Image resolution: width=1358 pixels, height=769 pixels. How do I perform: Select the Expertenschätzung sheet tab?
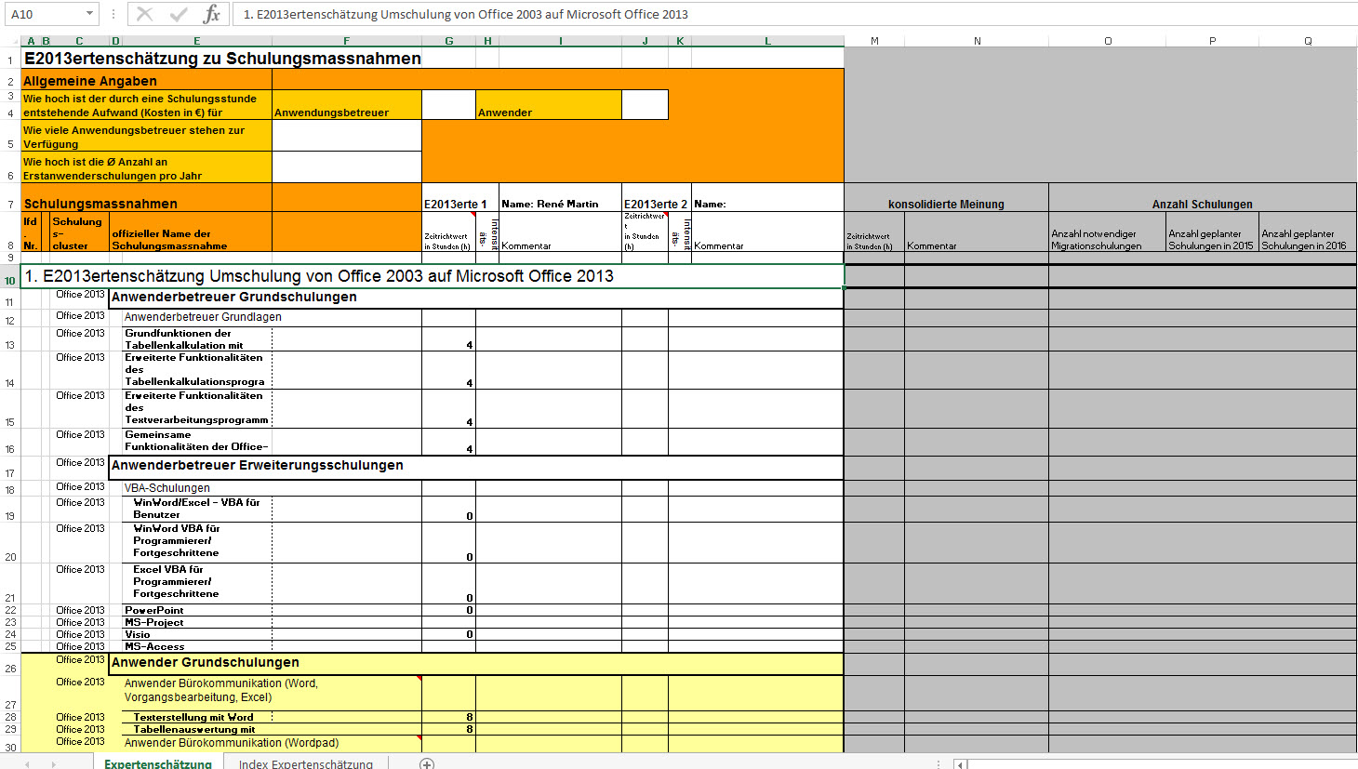157,763
